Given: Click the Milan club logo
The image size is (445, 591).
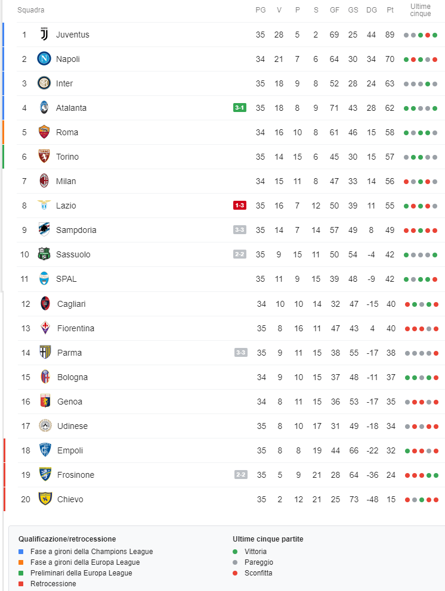Looking at the screenshot, I should 44,181.
